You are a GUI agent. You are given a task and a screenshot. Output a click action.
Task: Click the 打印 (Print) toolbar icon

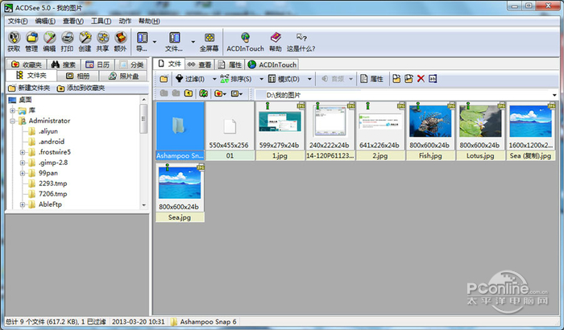(x=68, y=40)
